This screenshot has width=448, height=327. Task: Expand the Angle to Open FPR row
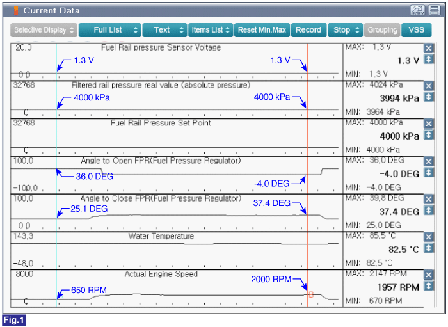click(428, 172)
